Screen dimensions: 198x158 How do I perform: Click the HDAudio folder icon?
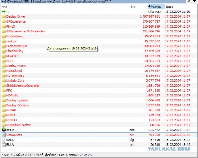[4, 95]
